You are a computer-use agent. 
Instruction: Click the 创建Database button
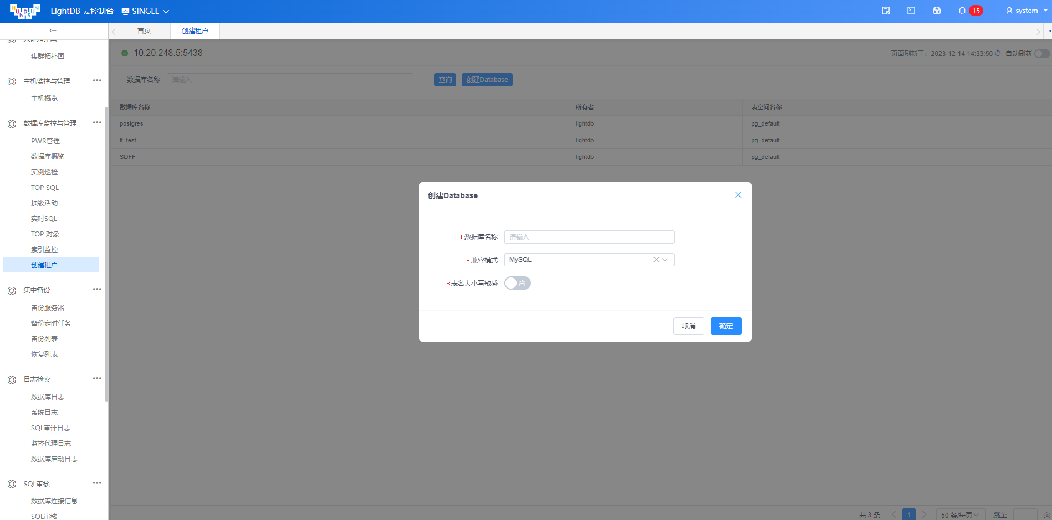point(487,80)
